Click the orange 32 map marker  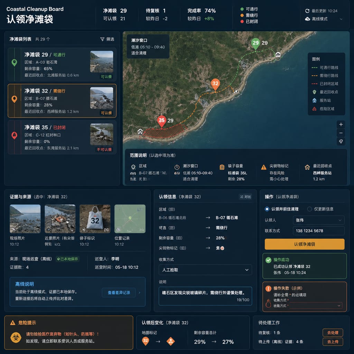tap(215, 85)
